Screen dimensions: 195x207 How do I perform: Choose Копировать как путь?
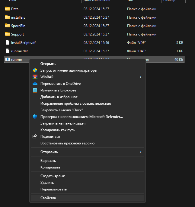pos(88,130)
